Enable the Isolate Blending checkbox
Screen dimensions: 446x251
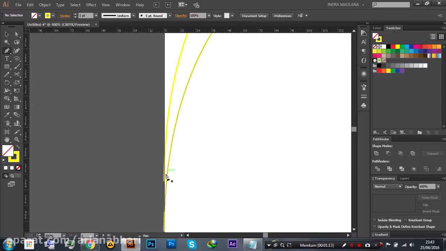[375, 220]
